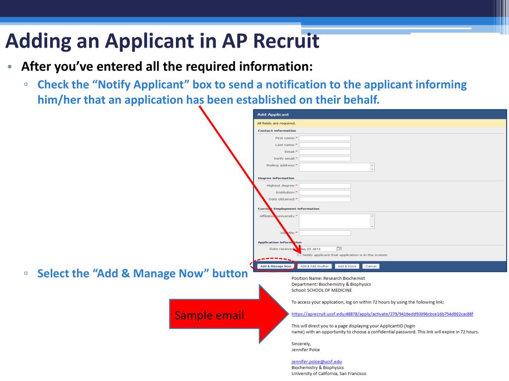The width and height of the screenshot is (509, 381).
Task: Open the Date received calendar picker
Action: (339, 249)
